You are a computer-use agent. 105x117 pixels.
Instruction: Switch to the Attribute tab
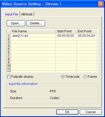[27, 14]
